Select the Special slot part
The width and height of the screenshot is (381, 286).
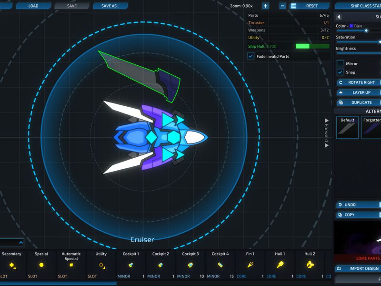click(41, 265)
